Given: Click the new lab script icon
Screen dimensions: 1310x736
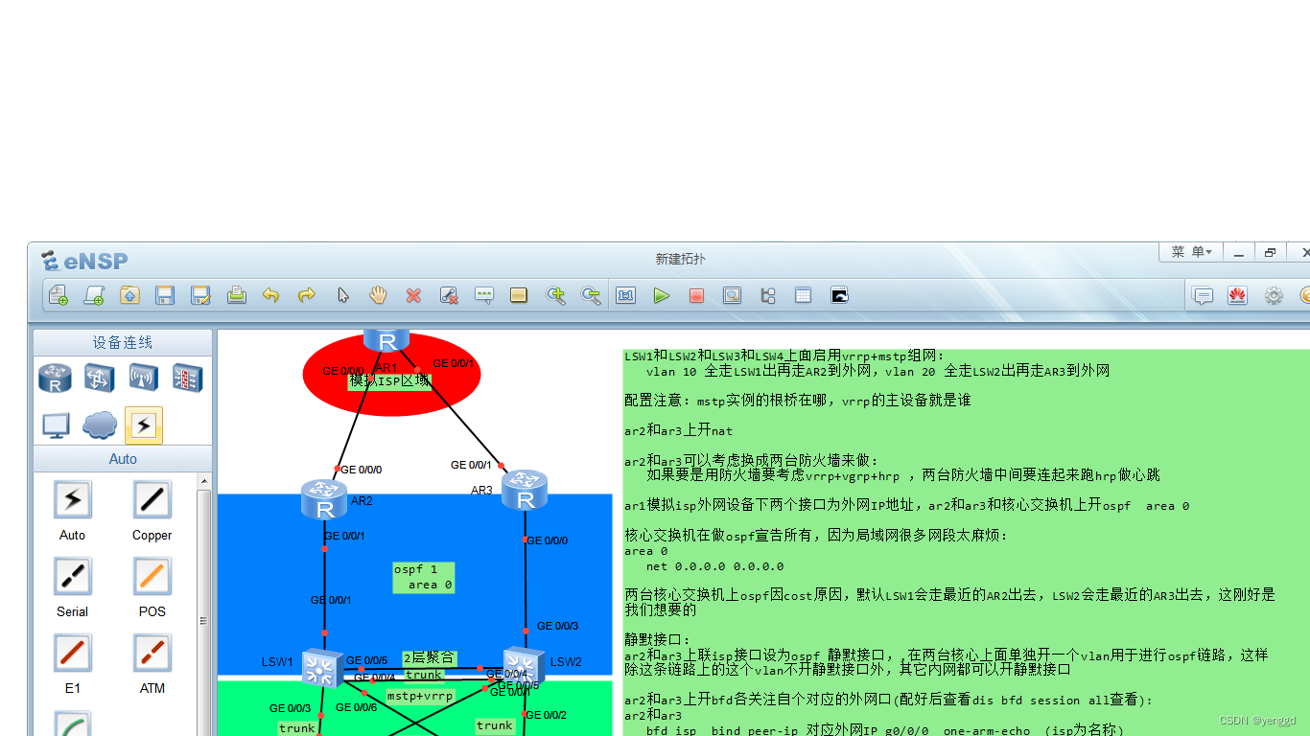Looking at the screenshot, I should pos(94,295).
